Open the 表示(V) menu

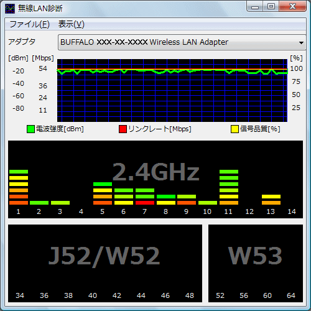pyautogui.click(x=72, y=24)
